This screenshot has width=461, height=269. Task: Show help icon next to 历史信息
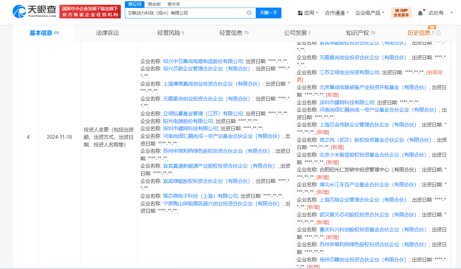click(438, 33)
